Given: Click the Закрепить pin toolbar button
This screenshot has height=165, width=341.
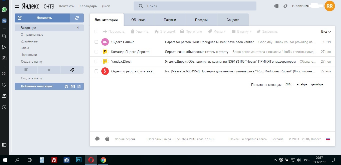Looking at the screenshot, I should pyautogui.click(x=267, y=32).
